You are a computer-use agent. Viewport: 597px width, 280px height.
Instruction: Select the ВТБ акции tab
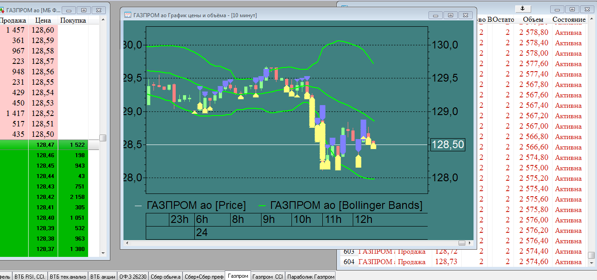(102, 276)
